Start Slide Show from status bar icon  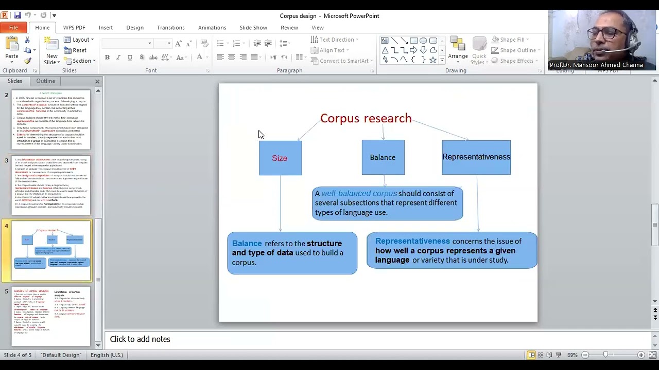558,355
